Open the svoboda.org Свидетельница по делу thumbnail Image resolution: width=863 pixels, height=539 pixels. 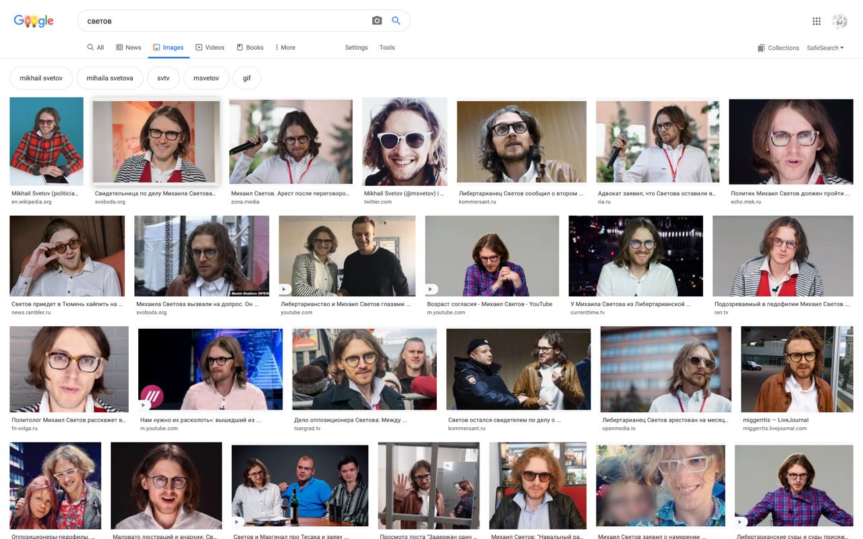[156, 142]
